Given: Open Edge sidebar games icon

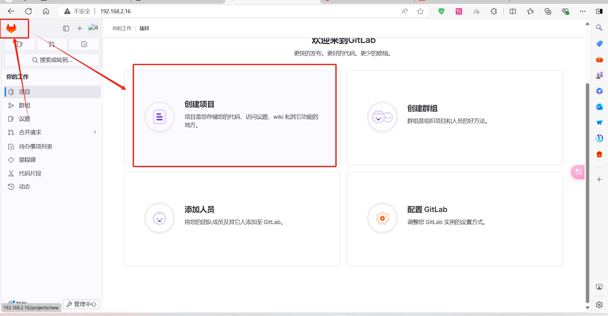Looking at the screenshot, I should (x=599, y=75).
